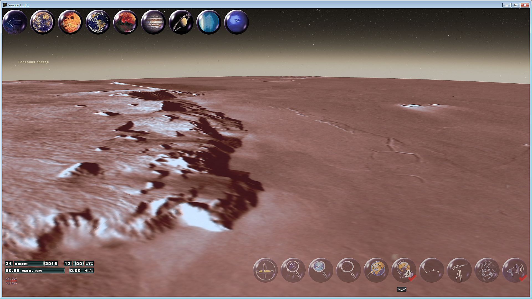The height and width of the screenshot is (299, 532).
Task: Open Earth search magnifier icon
Action: click(x=376, y=270)
